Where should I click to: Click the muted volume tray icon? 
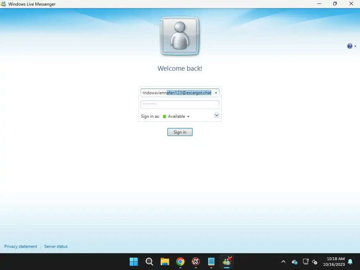(315, 262)
